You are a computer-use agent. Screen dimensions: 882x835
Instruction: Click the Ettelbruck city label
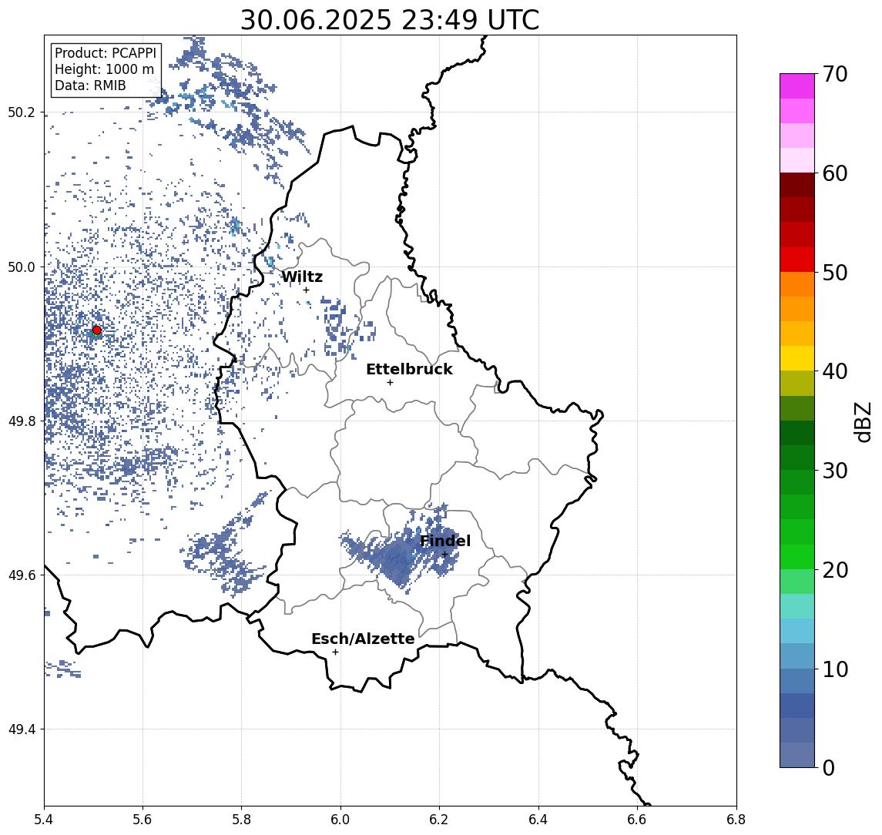[x=409, y=369]
